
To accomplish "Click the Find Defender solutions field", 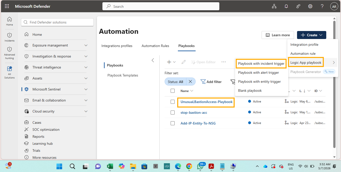I will tap(57, 22).
